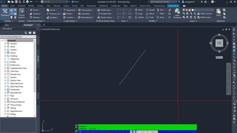Open the Assembly tool
The height and width of the screenshot is (133, 237).
[x=84, y=14]
